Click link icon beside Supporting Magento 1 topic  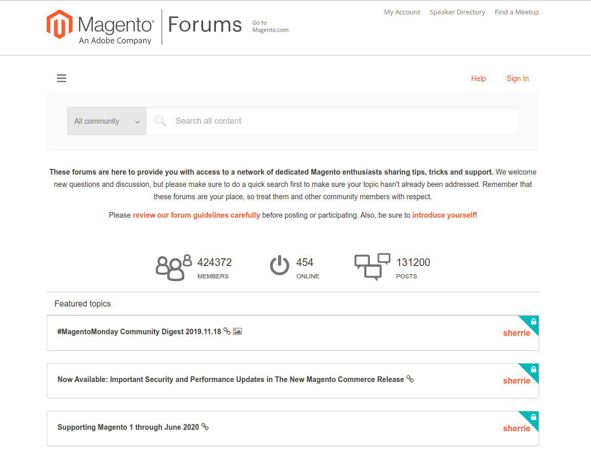[x=205, y=426]
